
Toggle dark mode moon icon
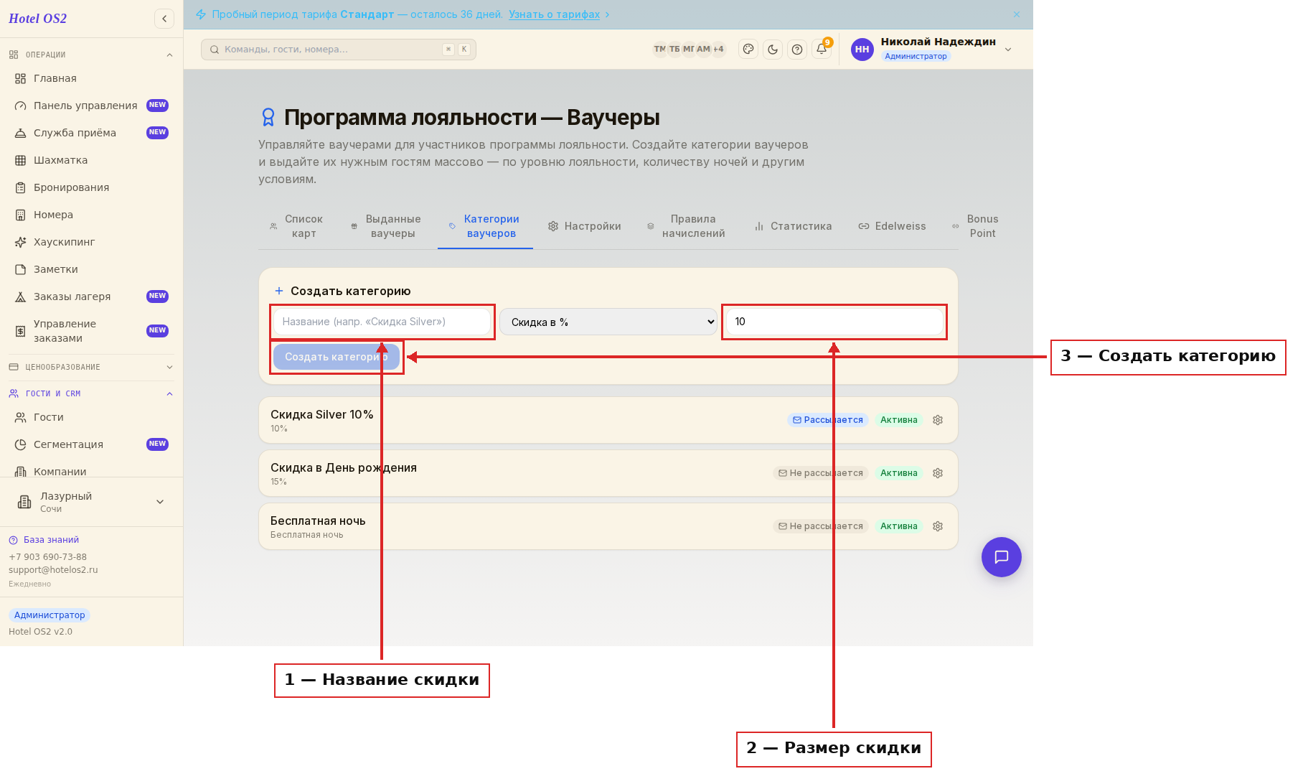[x=773, y=50]
